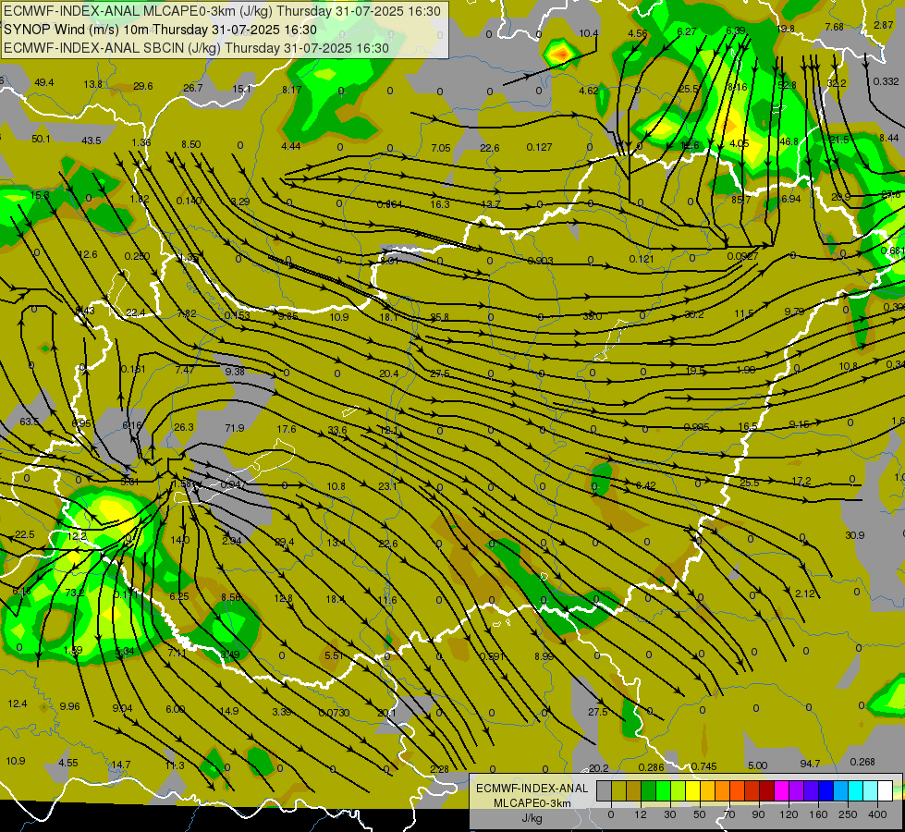The height and width of the screenshot is (832, 905).
Task: Click the dark red swatch right of tick 90
Action: pos(767,790)
